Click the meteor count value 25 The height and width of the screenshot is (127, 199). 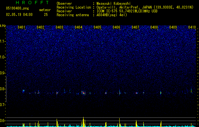[46, 15]
